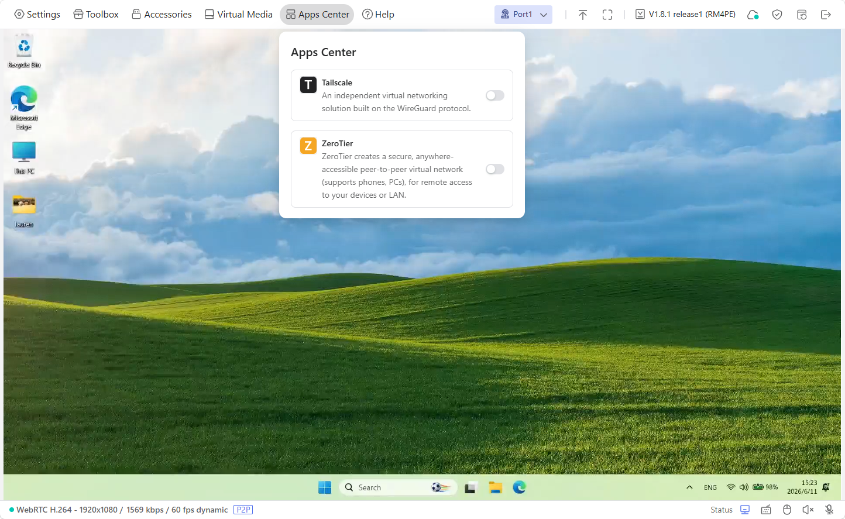Screen dimensions: 845x519
Task: Select the This PC desktop icon
Action: click(x=24, y=157)
